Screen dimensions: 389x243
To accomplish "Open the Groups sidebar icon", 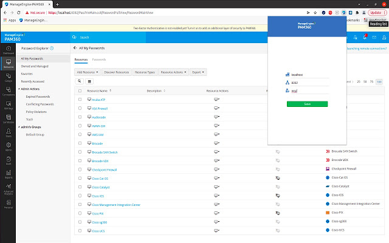I will pyautogui.click(x=9, y=77).
